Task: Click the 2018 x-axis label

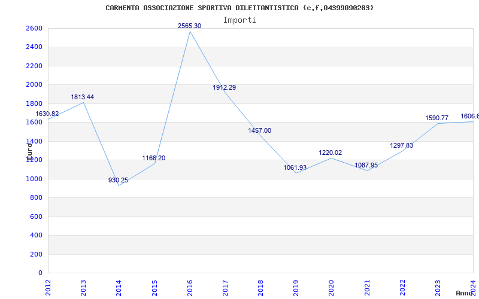Action: [260, 288]
